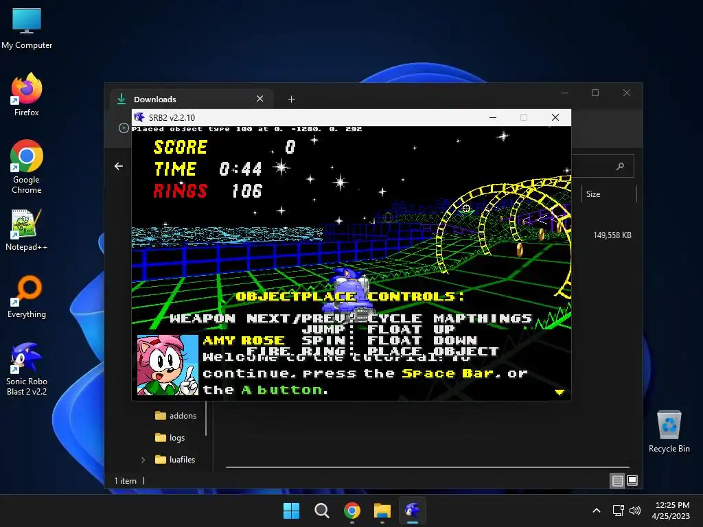
Task: Click the yellow dialog continue arrow
Action: (559, 392)
